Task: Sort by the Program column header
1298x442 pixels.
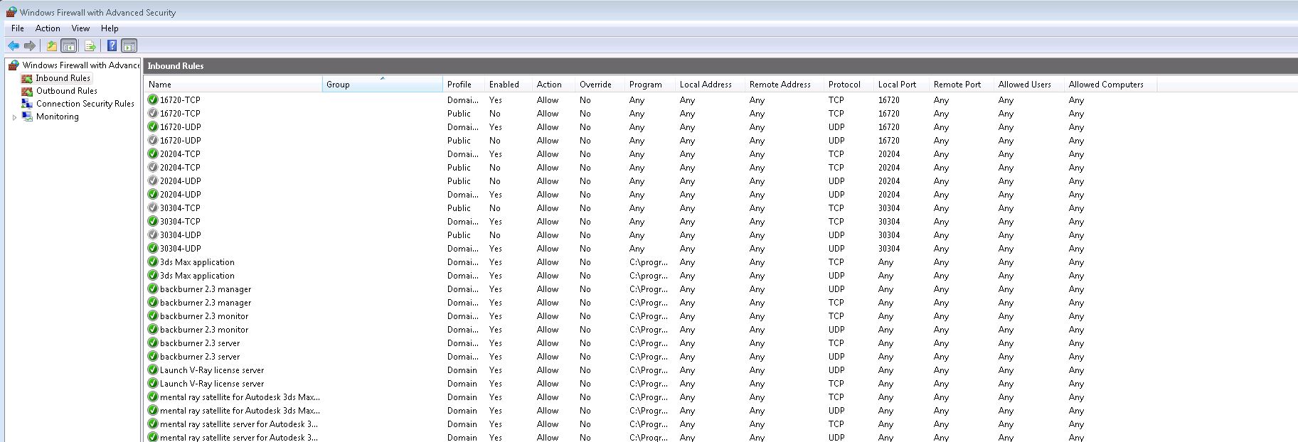Action: coord(650,84)
